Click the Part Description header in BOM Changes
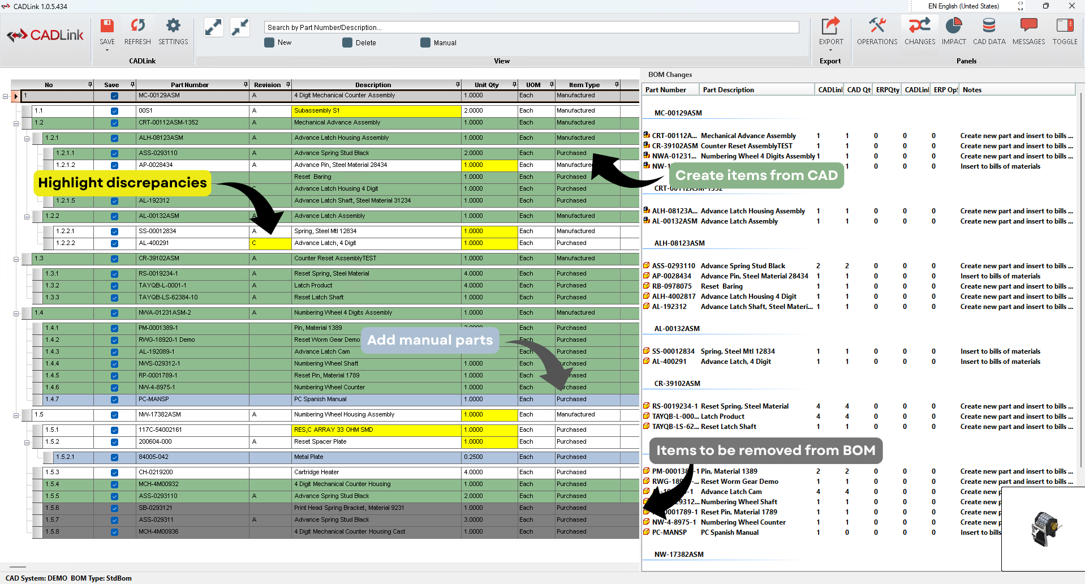The image size is (1085, 584). (x=728, y=90)
